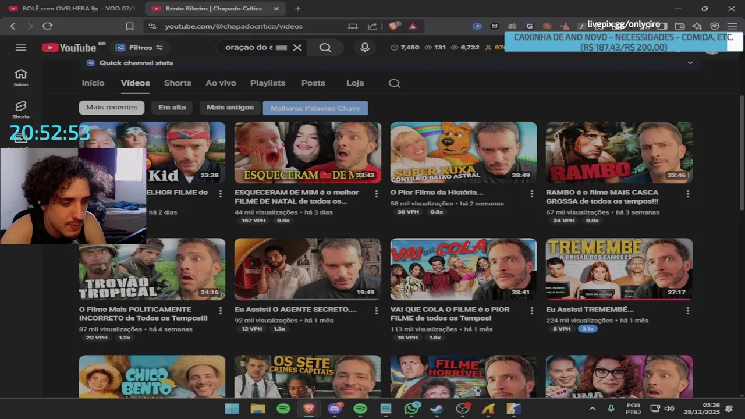Open the Posts tab

click(313, 83)
